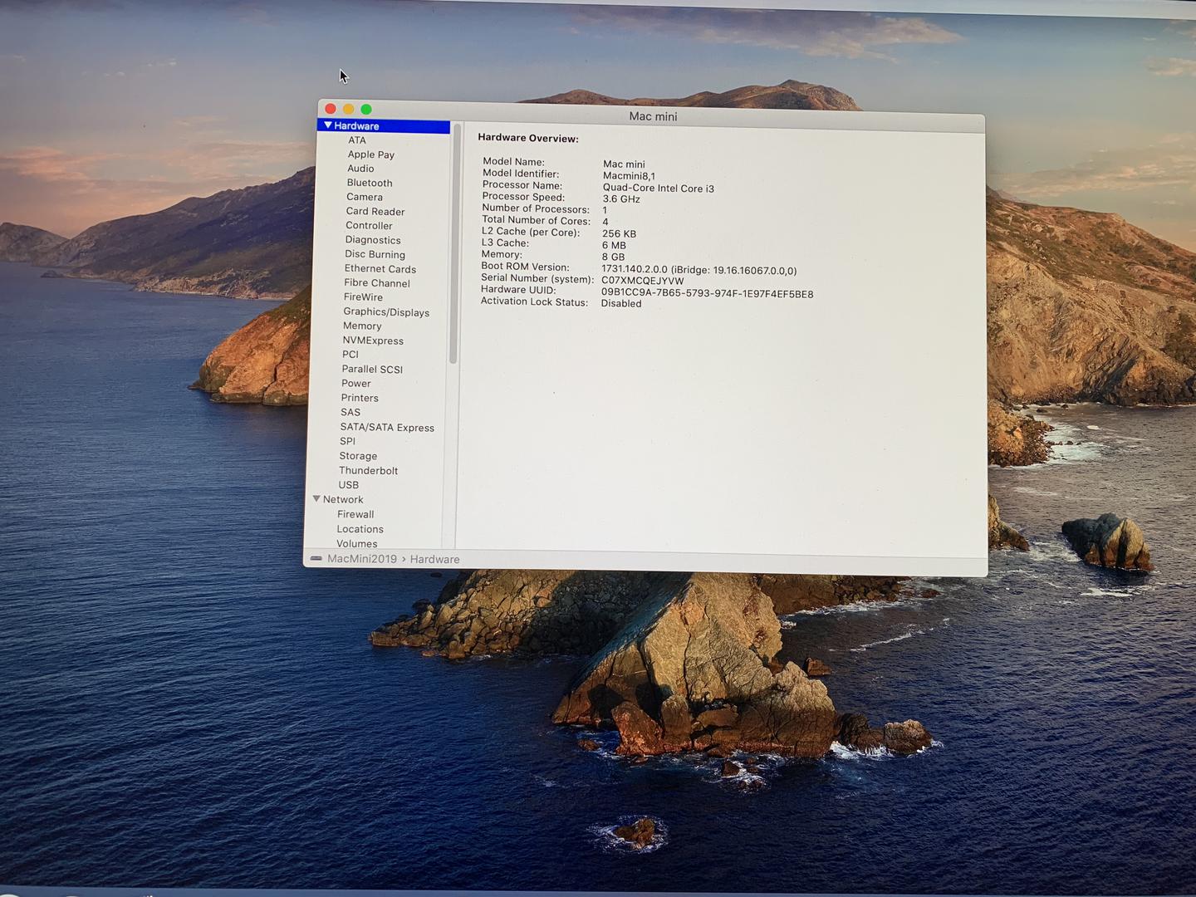
Task: Open Ethernet Cards section
Action: (x=380, y=269)
